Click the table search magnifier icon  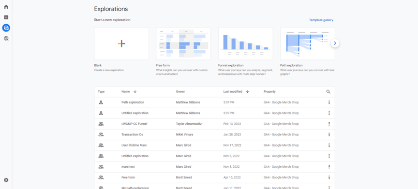[x=328, y=91]
